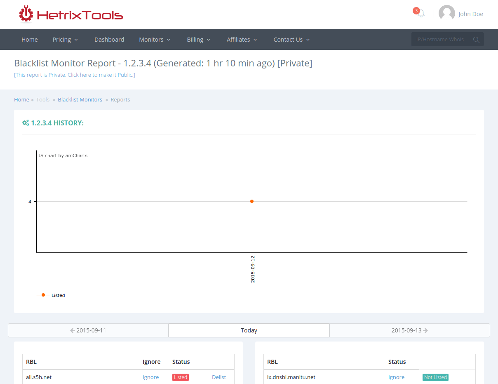498x384 pixels.
Task: Navigate to Dashboard in the top menu
Action: click(x=109, y=39)
